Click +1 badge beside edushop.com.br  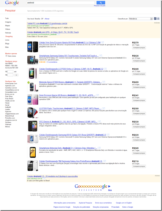click(44, 179)
